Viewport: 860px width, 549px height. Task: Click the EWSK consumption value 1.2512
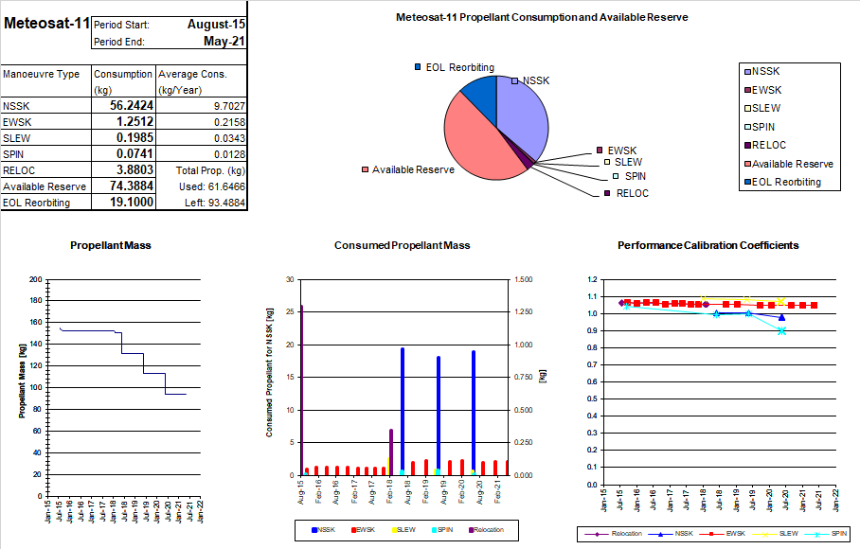(x=134, y=122)
